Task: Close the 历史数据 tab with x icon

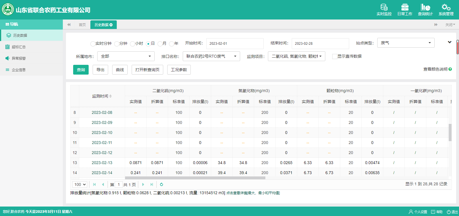Action: pyautogui.click(x=111, y=25)
